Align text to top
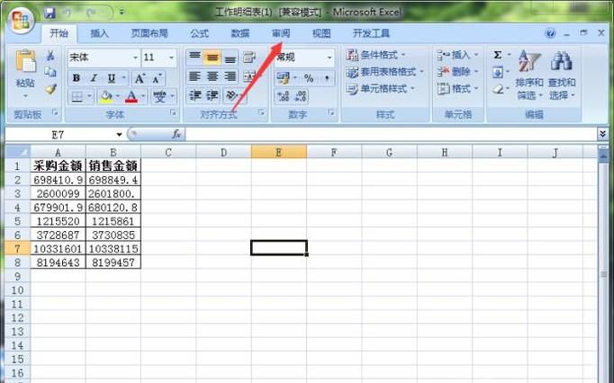Screen dimensions: 614x383 (x=194, y=58)
